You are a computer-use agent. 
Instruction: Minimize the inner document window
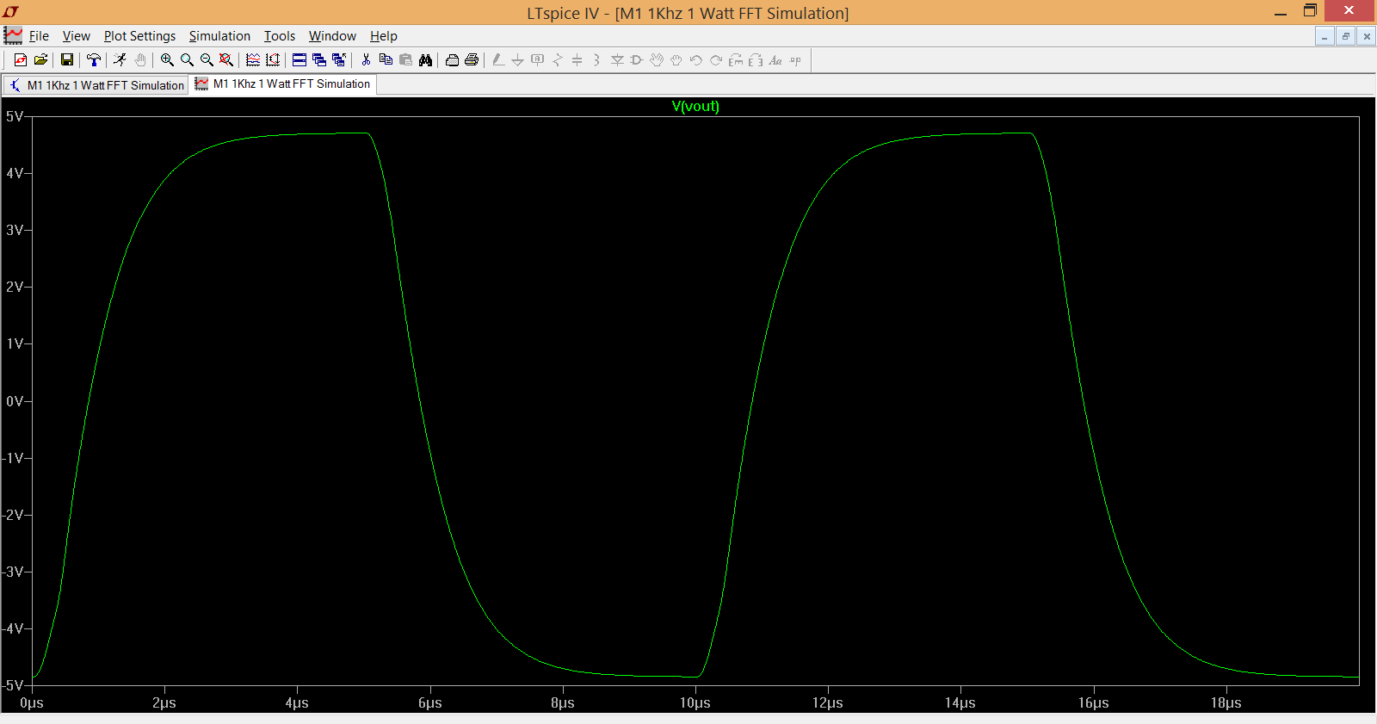[x=1325, y=36]
